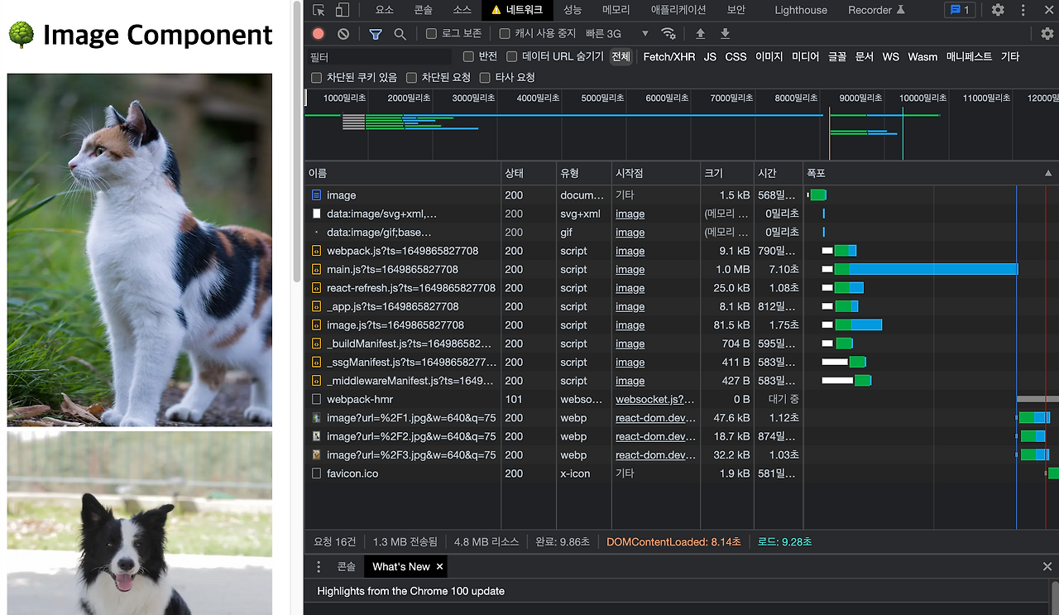This screenshot has height=615, width=1059.
Task: Import a HAR file with upload arrow
Action: pyautogui.click(x=701, y=34)
